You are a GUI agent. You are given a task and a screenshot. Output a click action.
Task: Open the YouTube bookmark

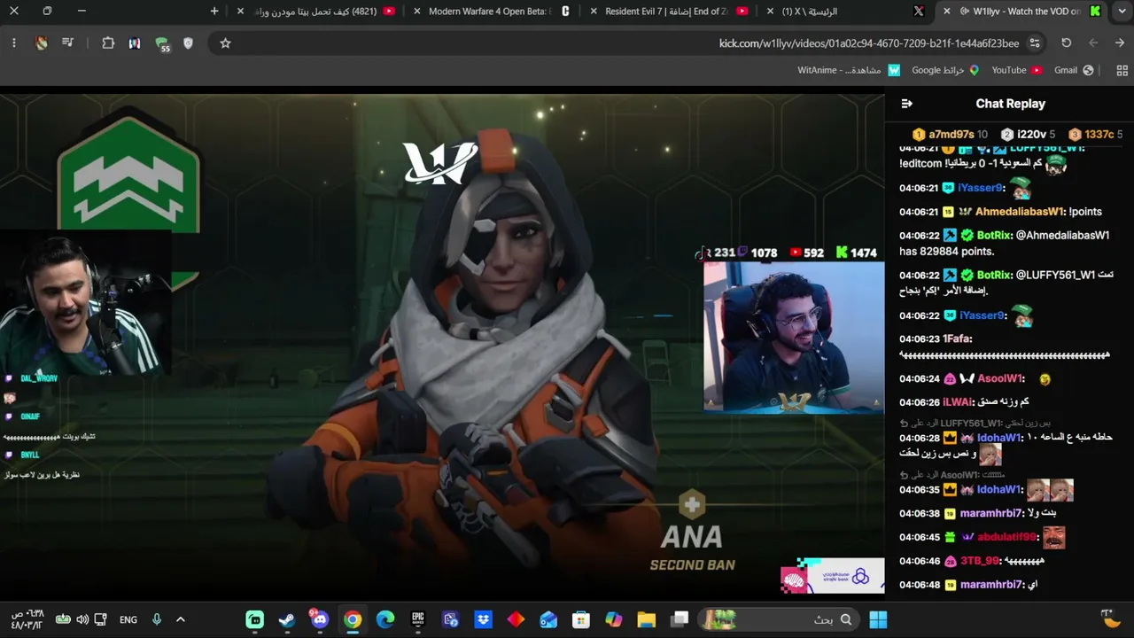pyautogui.click(x=1017, y=70)
